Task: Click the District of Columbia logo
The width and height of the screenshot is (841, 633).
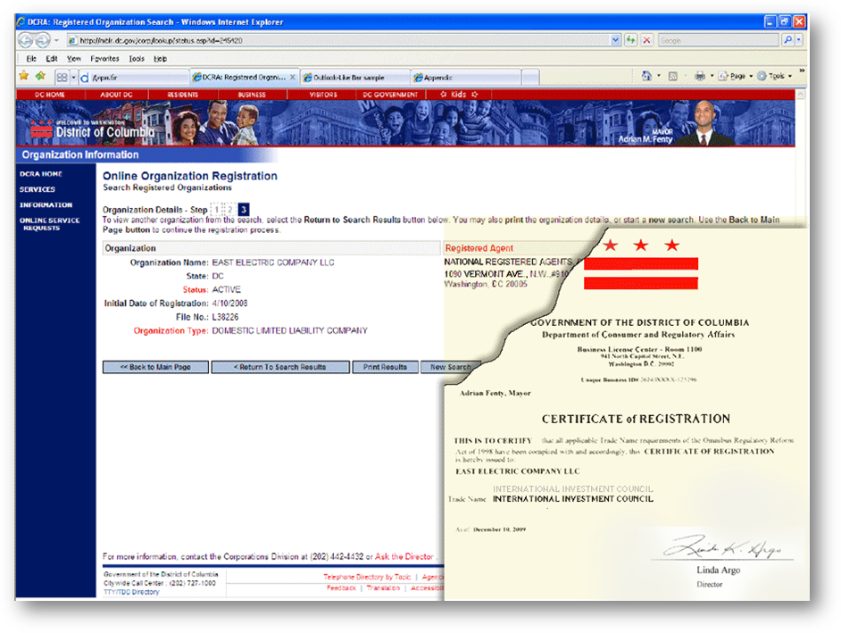Action: [x=92, y=129]
